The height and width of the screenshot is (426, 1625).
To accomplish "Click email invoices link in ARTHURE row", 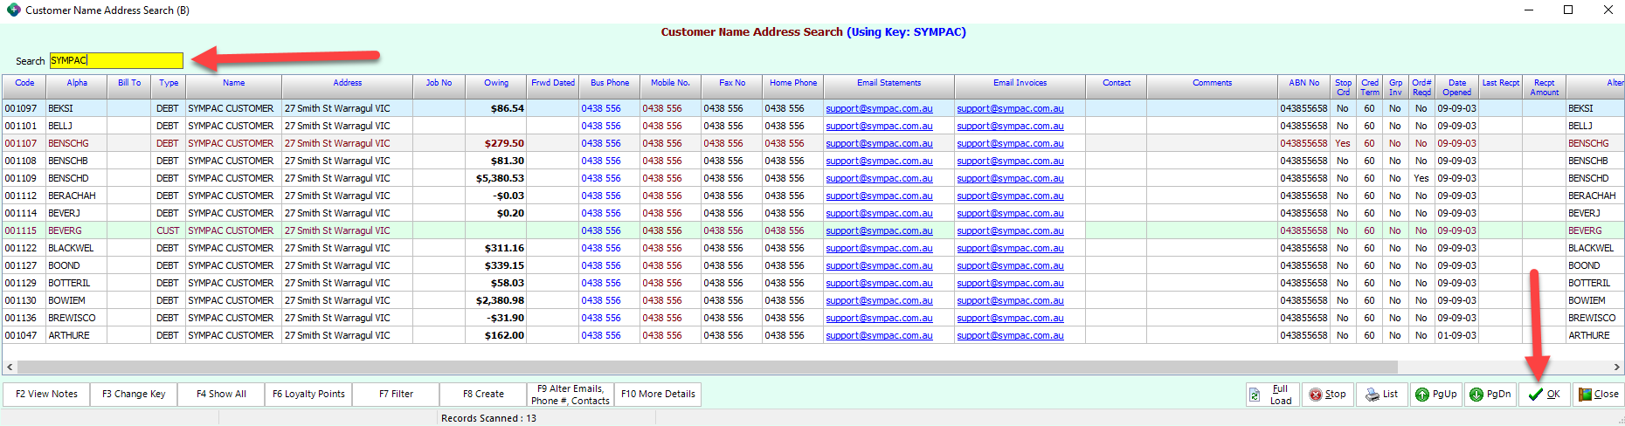I will click(1010, 335).
